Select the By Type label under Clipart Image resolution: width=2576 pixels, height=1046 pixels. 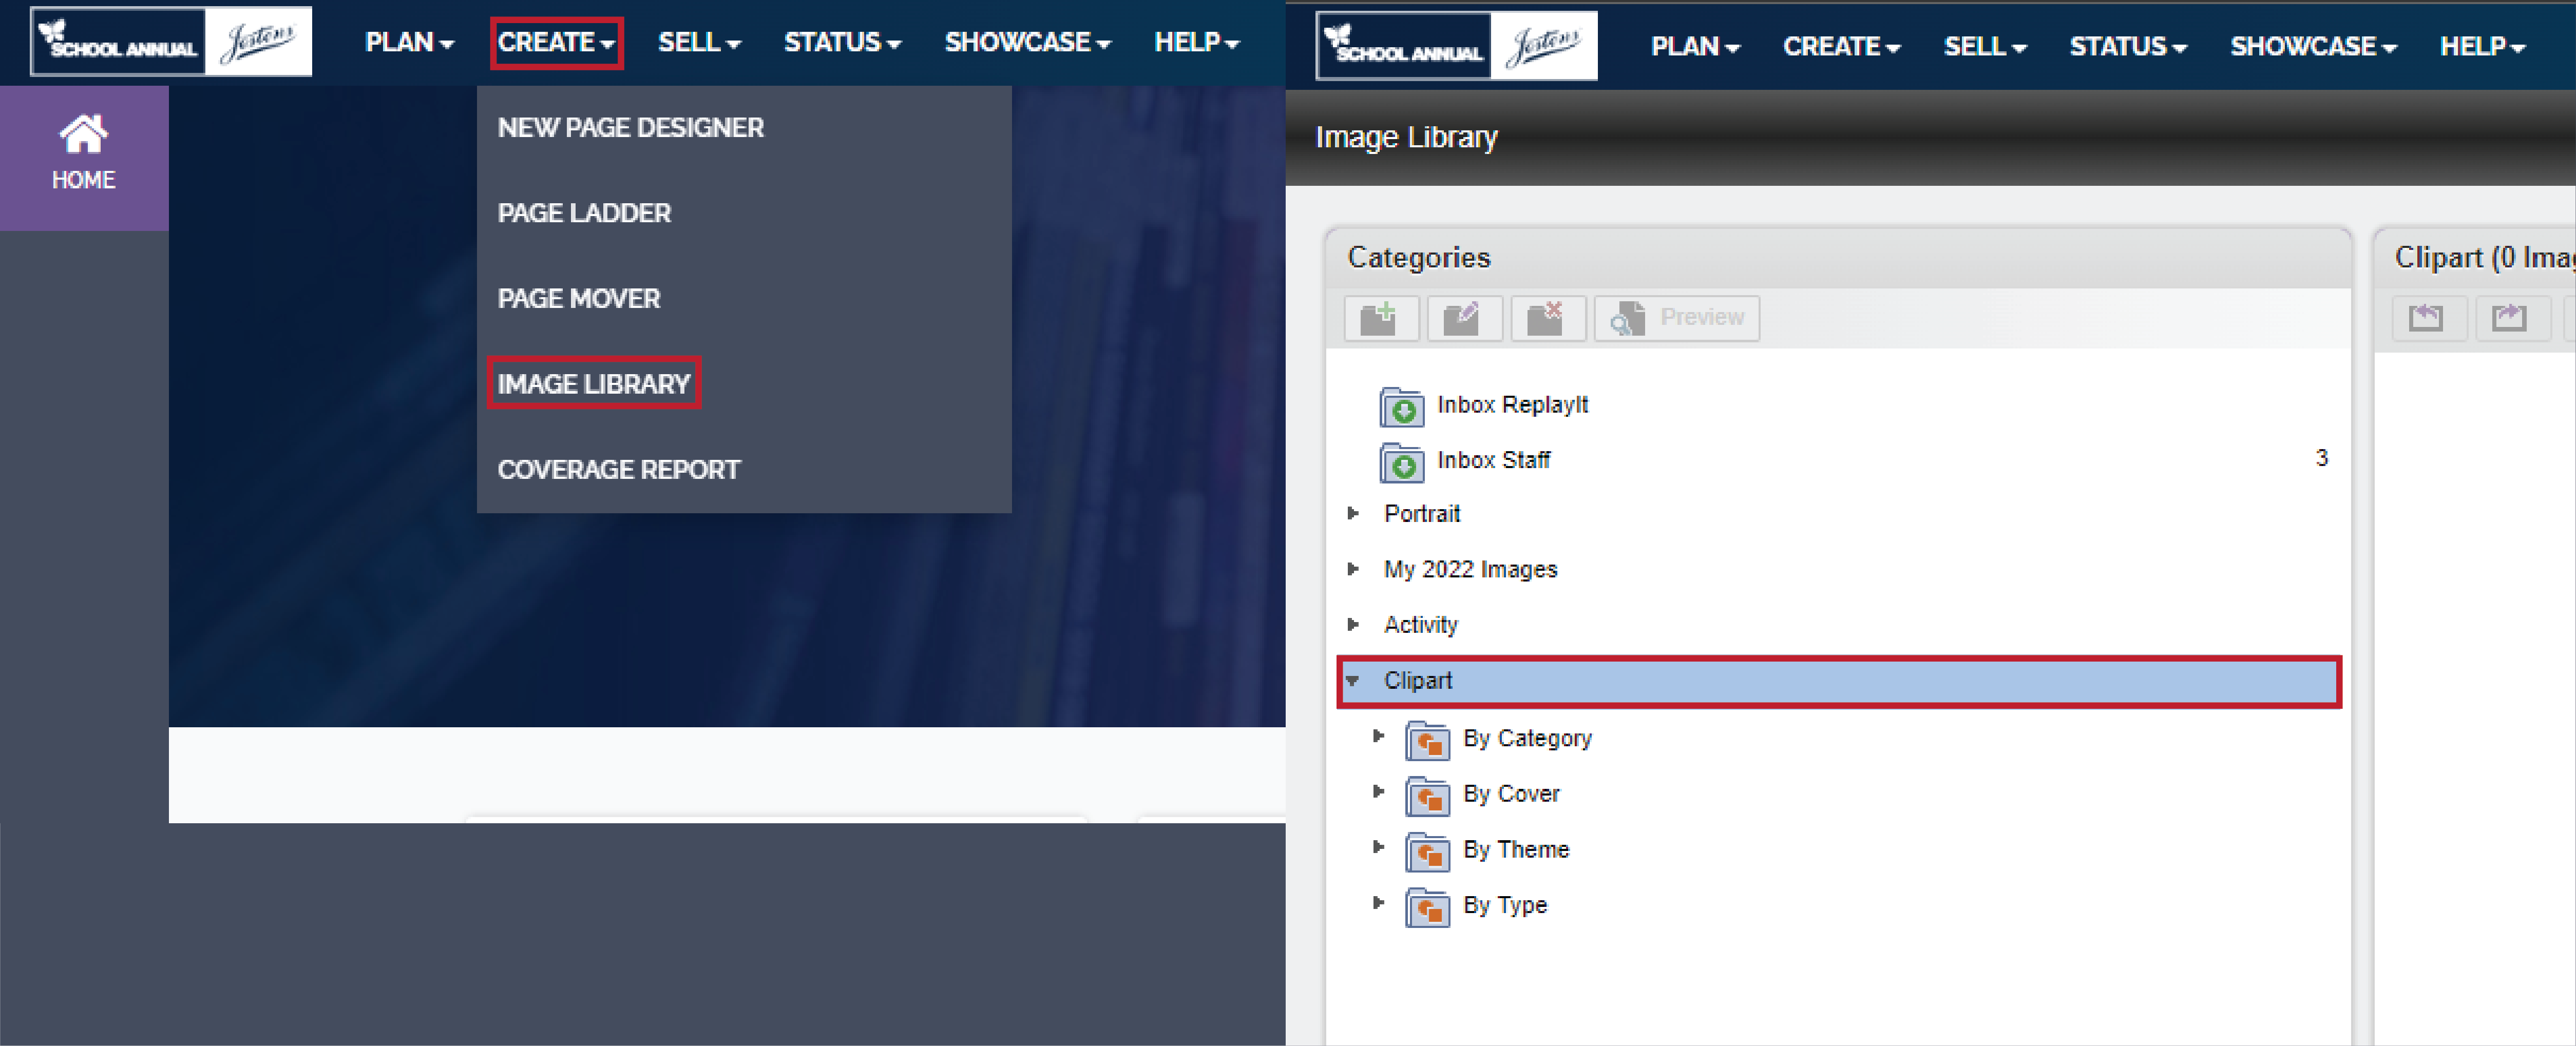[x=1505, y=905]
